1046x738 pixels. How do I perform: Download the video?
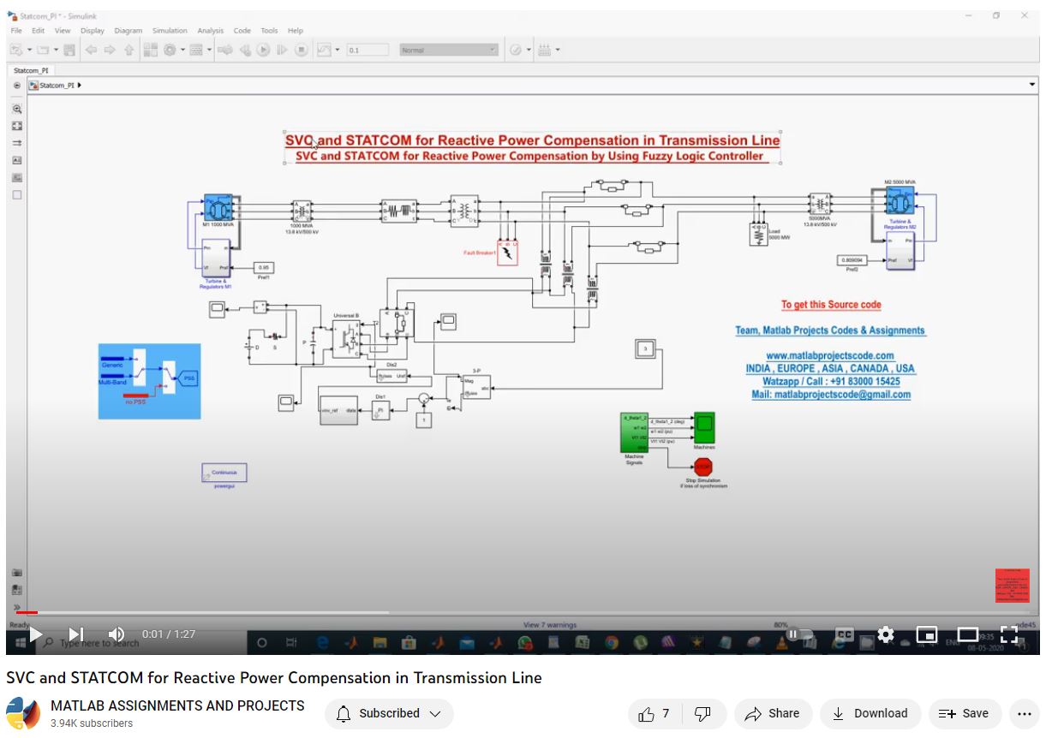pyautogui.click(x=870, y=713)
